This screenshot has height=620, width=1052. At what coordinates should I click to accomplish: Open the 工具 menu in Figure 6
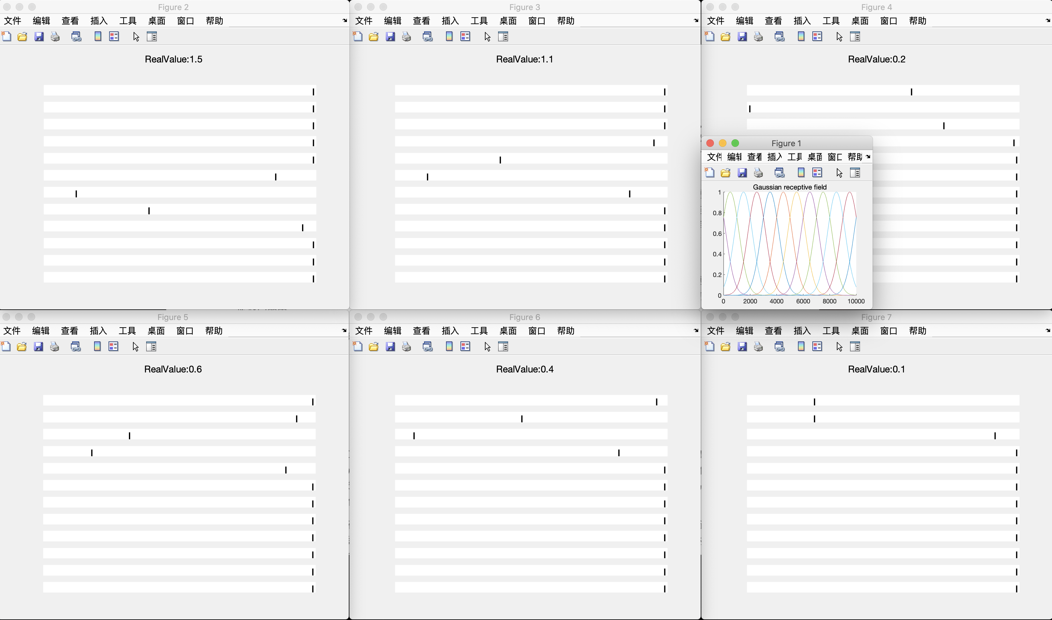pyautogui.click(x=479, y=331)
